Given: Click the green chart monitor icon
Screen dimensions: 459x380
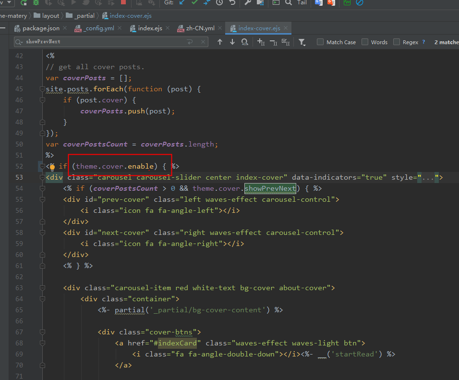Looking at the screenshot, I should coord(347,2).
